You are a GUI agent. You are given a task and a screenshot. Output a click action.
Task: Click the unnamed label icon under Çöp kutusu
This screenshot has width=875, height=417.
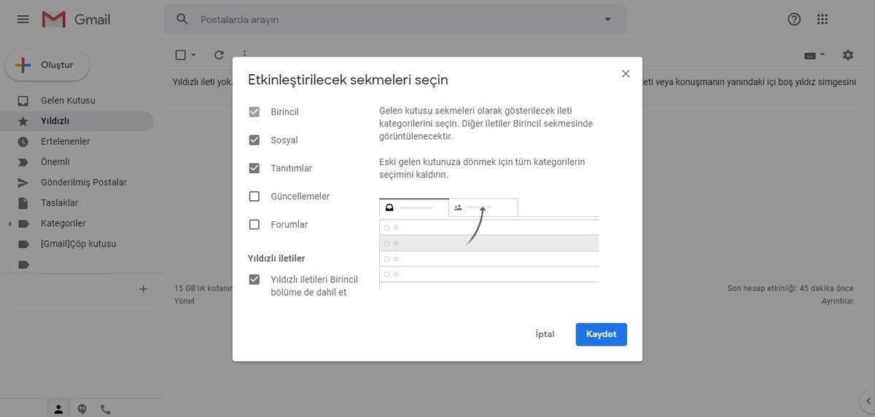pos(23,264)
